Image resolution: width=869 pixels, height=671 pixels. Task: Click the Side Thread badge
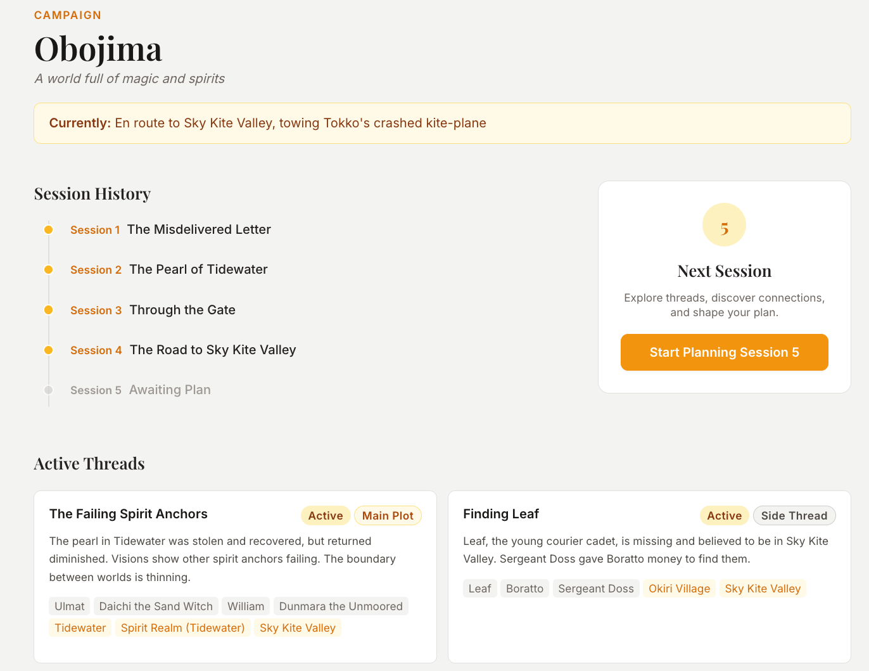[794, 516]
